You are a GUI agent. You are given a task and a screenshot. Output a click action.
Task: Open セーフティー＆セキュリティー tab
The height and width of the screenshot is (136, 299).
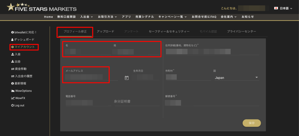point(169,31)
